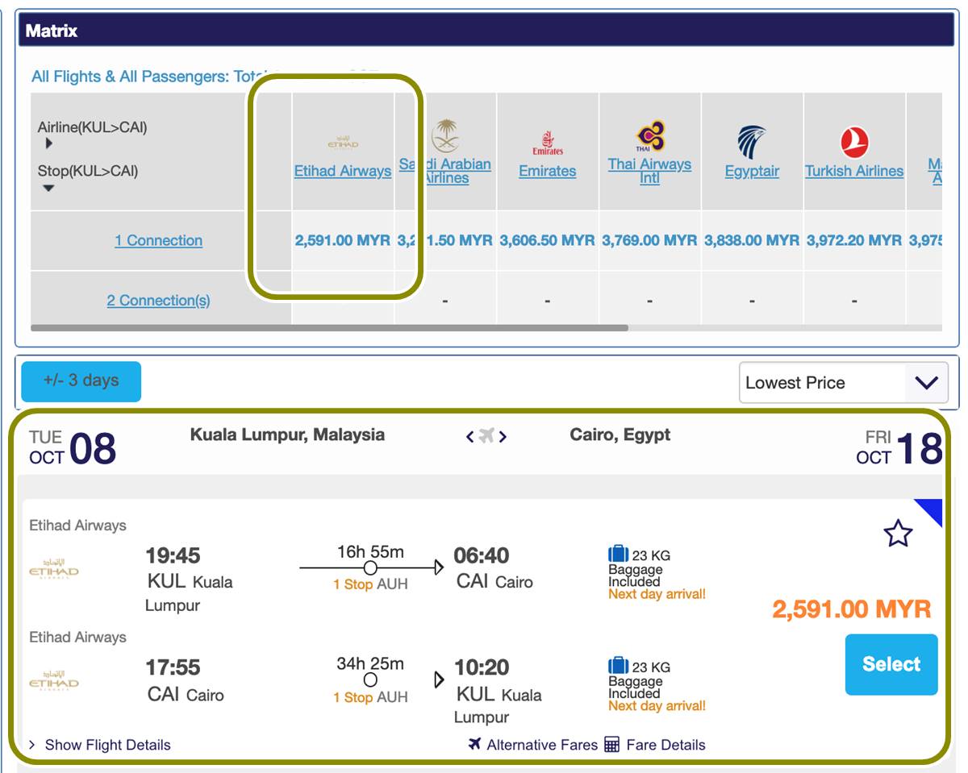
Task: Click 1 Stop AUH on outbound flight
Action: tap(370, 584)
